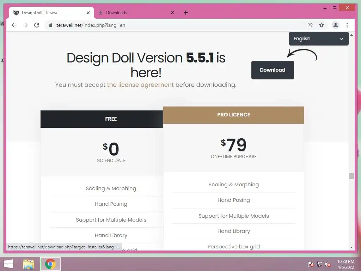This screenshot has width=361, height=271.
Task: Open File Explorer from the taskbar
Action: (29, 264)
